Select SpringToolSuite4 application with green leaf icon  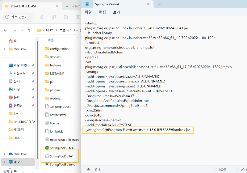point(59,148)
